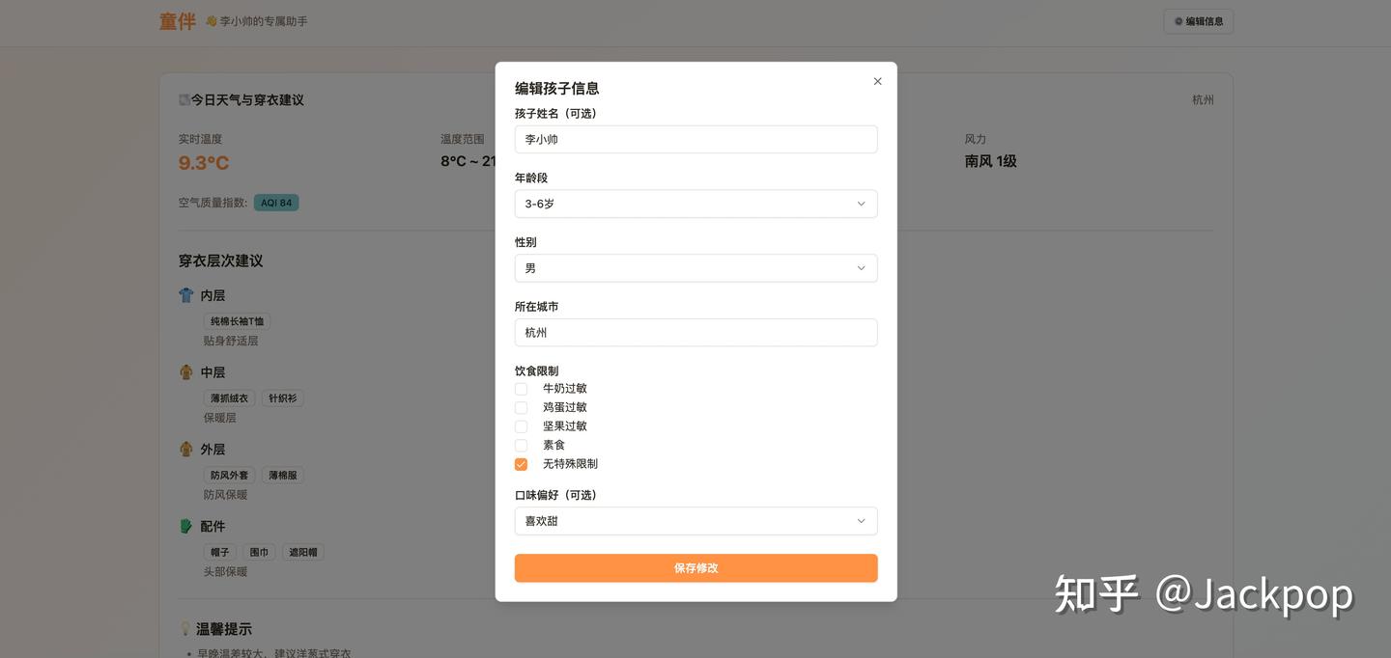Enable the 鸡蛋过敏 checkbox
Viewport: 1391px width, 658px height.
point(521,407)
